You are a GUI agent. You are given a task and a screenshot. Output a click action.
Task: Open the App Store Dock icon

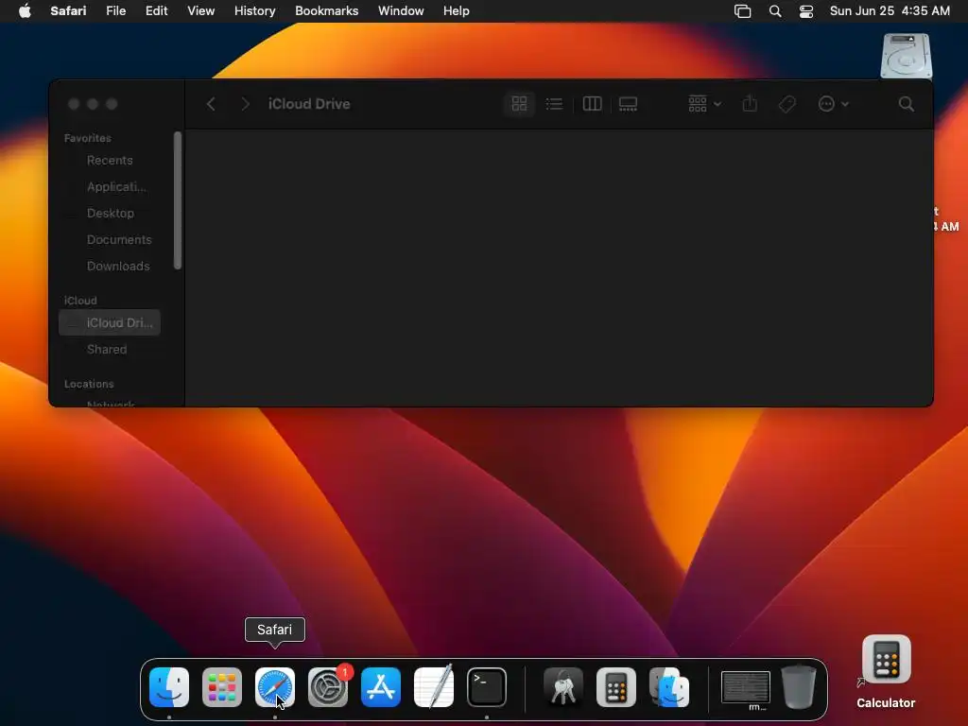click(381, 687)
